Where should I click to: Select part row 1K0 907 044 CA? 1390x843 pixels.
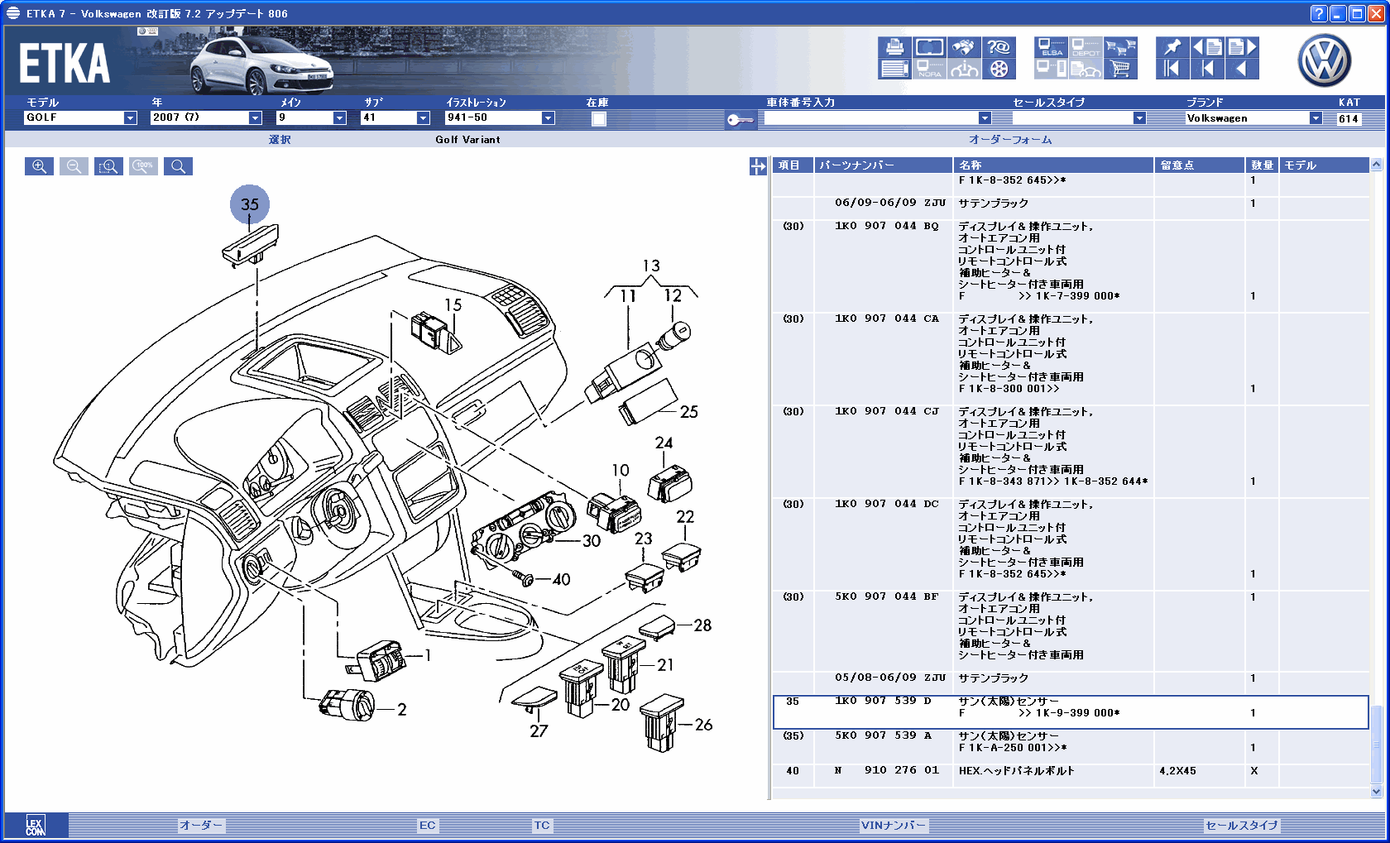[1071, 358]
